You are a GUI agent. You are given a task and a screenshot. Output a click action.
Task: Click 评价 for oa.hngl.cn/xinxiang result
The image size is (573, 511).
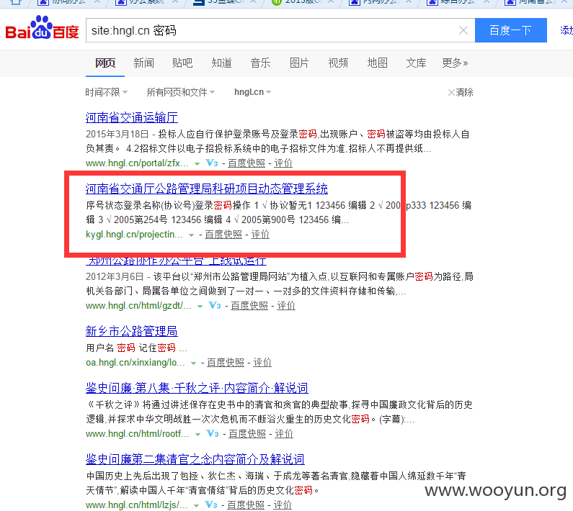pyautogui.click(x=262, y=363)
